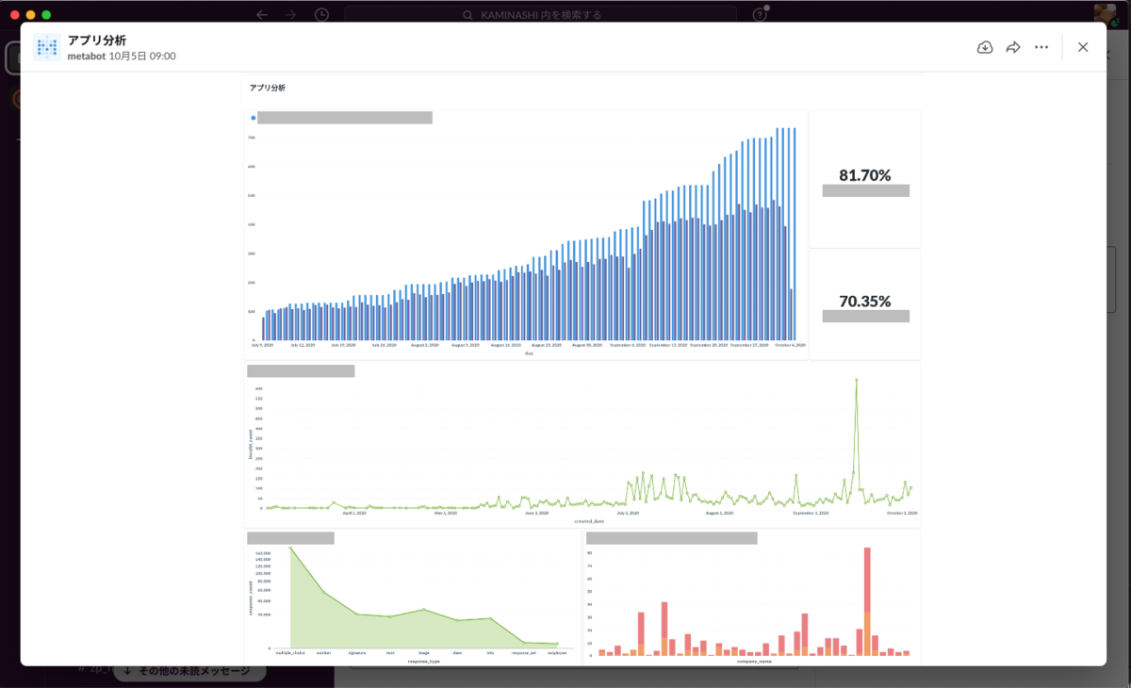Close the image viewer with the X
The width and height of the screenshot is (1131, 688).
pyautogui.click(x=1083, y=47)
